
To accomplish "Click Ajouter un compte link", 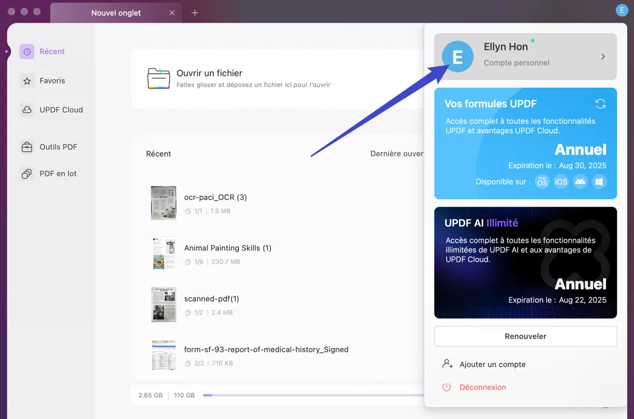I will 492,365.
